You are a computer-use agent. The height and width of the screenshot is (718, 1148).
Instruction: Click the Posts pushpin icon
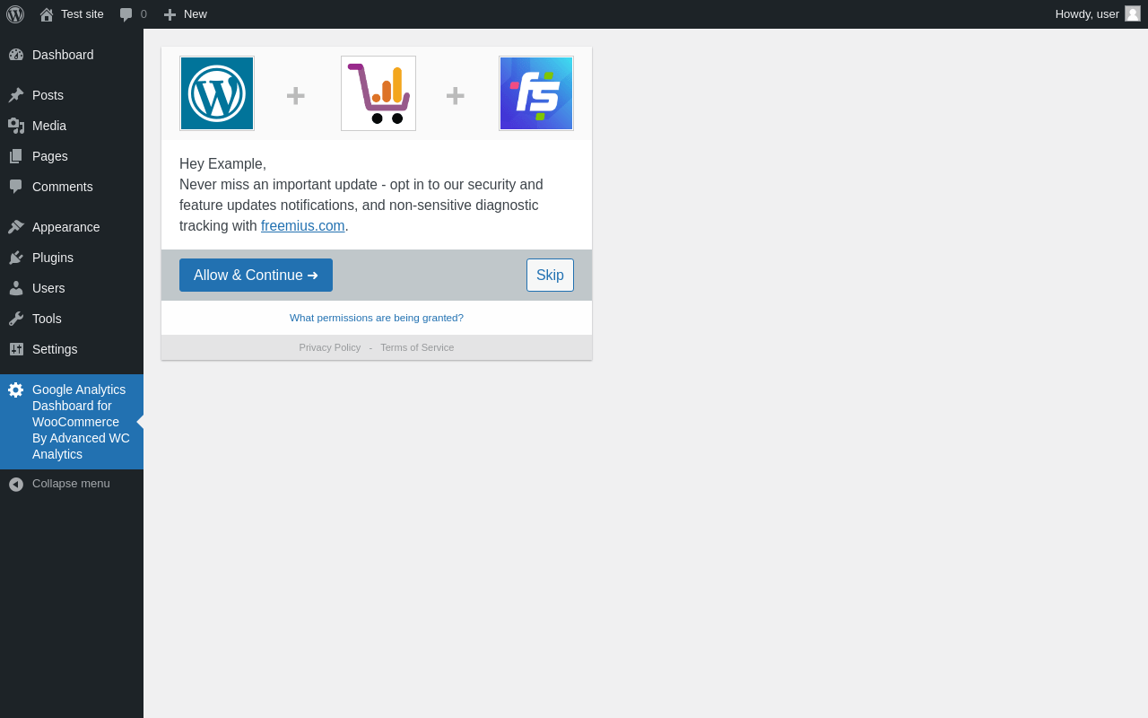pos(16,95)
